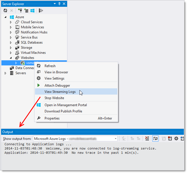Click the Connect to Database toolbar icon
This screenshot has height=173, width=187.
pyautogui.click(x=20, y=10)
